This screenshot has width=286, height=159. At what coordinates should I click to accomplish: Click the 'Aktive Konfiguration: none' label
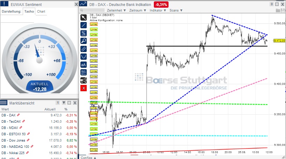(106, 20)
